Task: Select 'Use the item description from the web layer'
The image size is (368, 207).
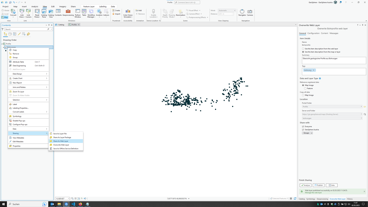Action: coord(303,49)
